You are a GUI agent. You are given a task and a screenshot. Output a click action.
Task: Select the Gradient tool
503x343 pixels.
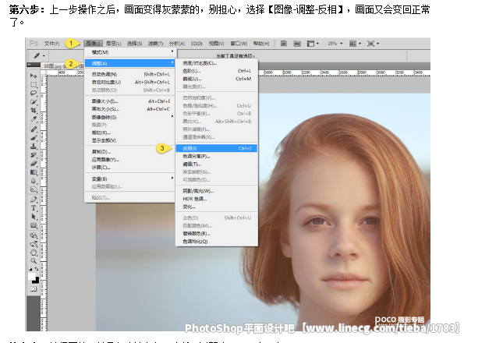point(34,172)
